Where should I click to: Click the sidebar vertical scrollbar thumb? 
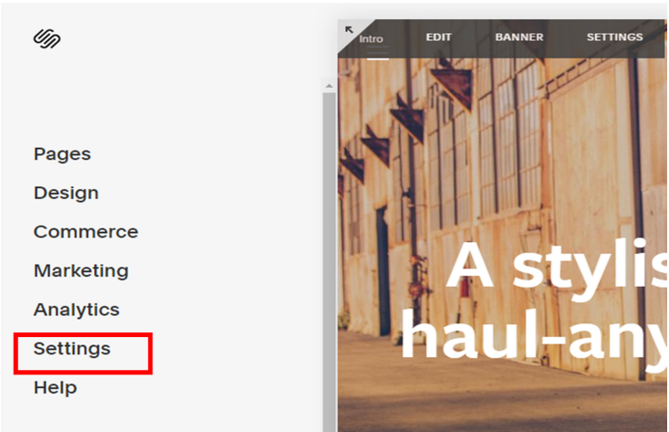click(329, 260)
